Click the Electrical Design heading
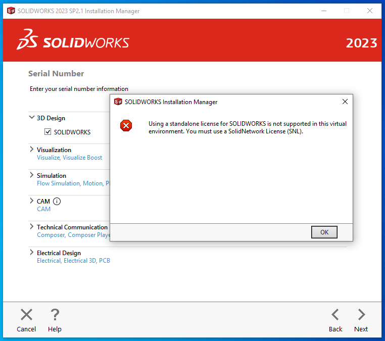This screenshot has width=385, height=341. coord(59,253)
